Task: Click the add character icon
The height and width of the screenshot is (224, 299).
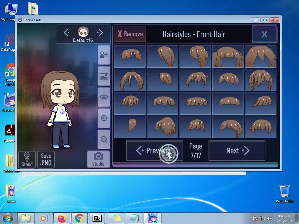Action: tap(104, 55)
